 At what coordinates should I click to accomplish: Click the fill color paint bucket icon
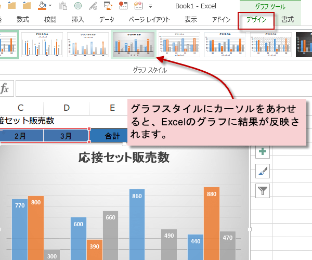coord(42,6)
